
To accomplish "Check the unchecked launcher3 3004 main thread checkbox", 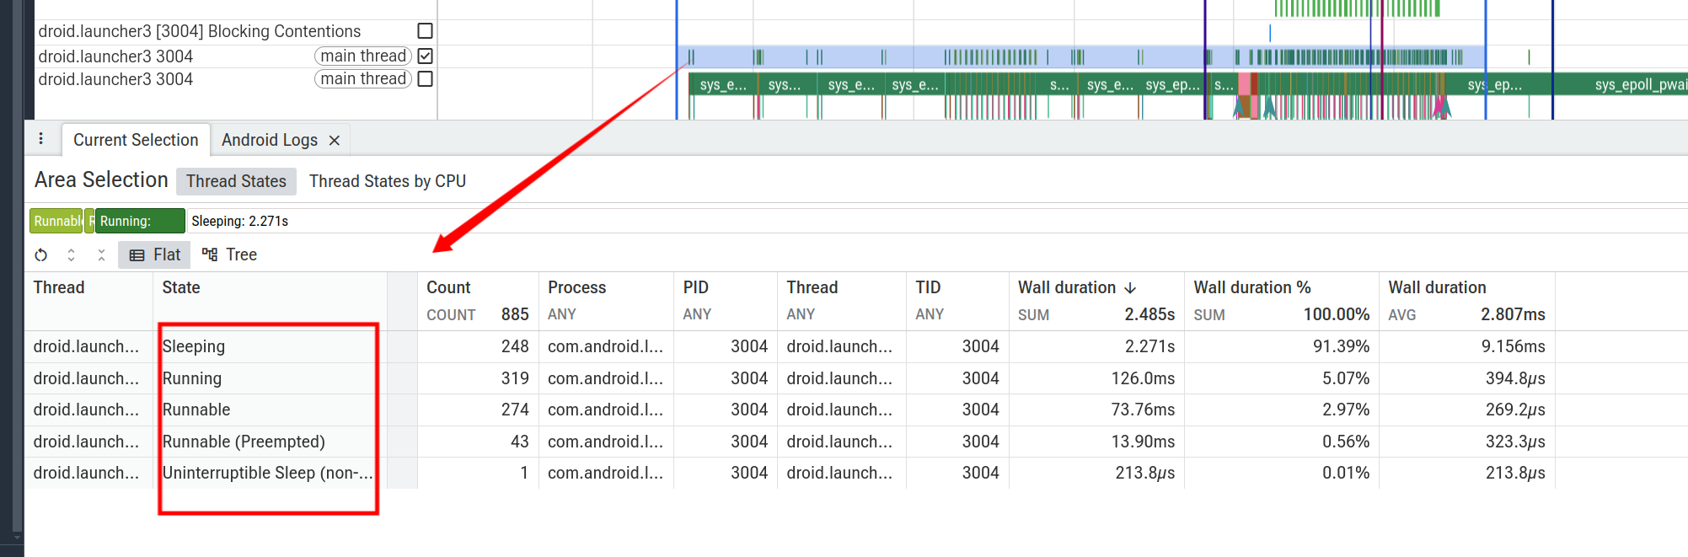I will (425, 78).
